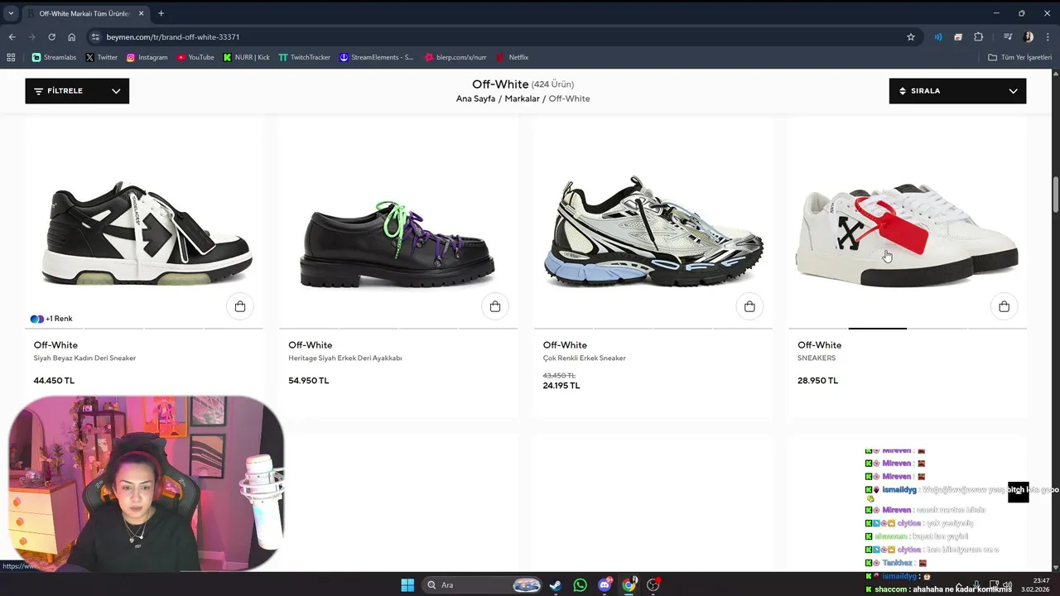
Task: Open blerp.com/x/nurr bookmark
Action: [x=455, y=57]
